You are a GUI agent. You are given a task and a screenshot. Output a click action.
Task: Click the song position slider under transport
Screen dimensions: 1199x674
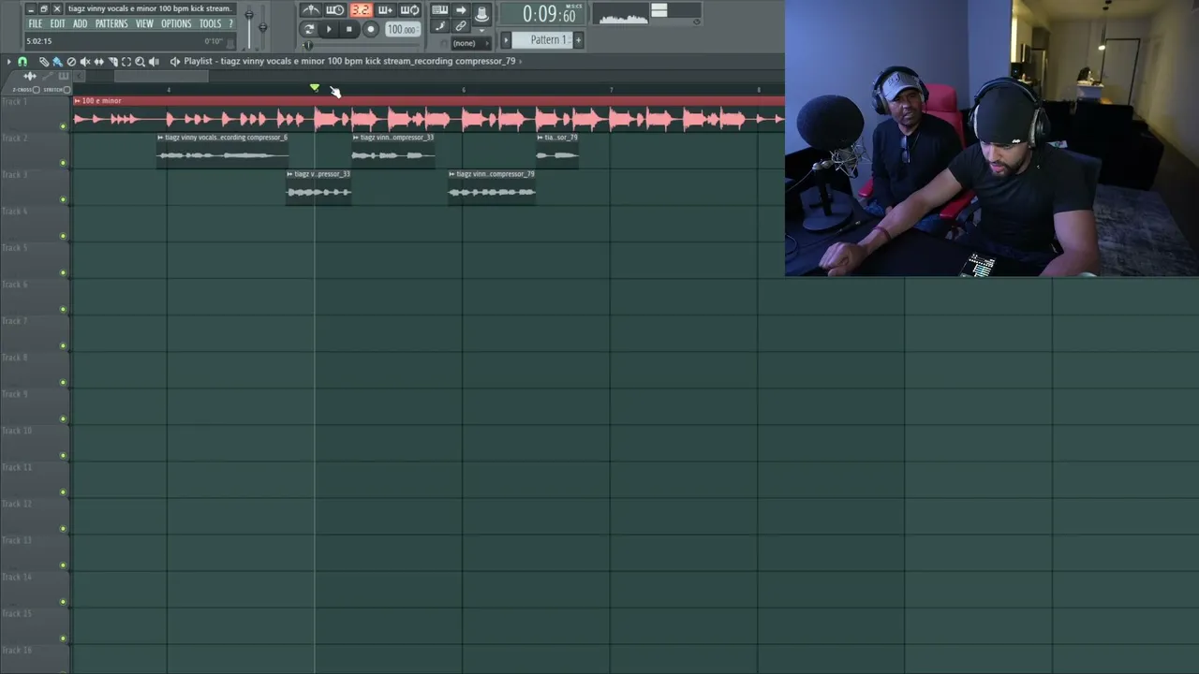(358, 45)
